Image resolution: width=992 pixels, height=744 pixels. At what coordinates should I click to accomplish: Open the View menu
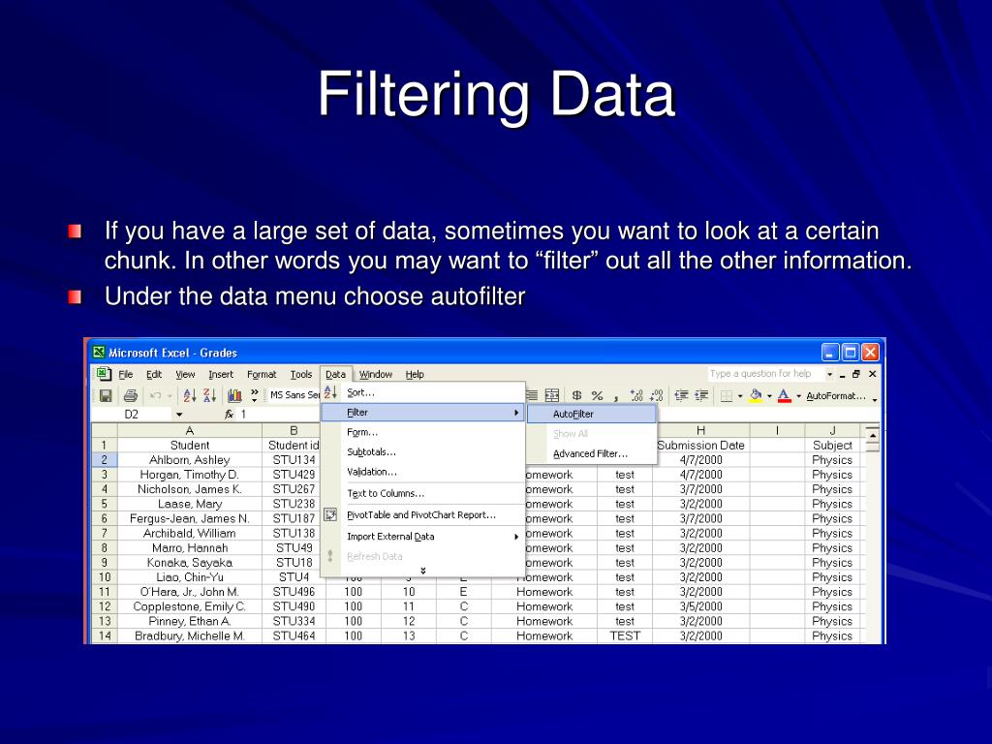pyautogui.click(x=185, y=375)
